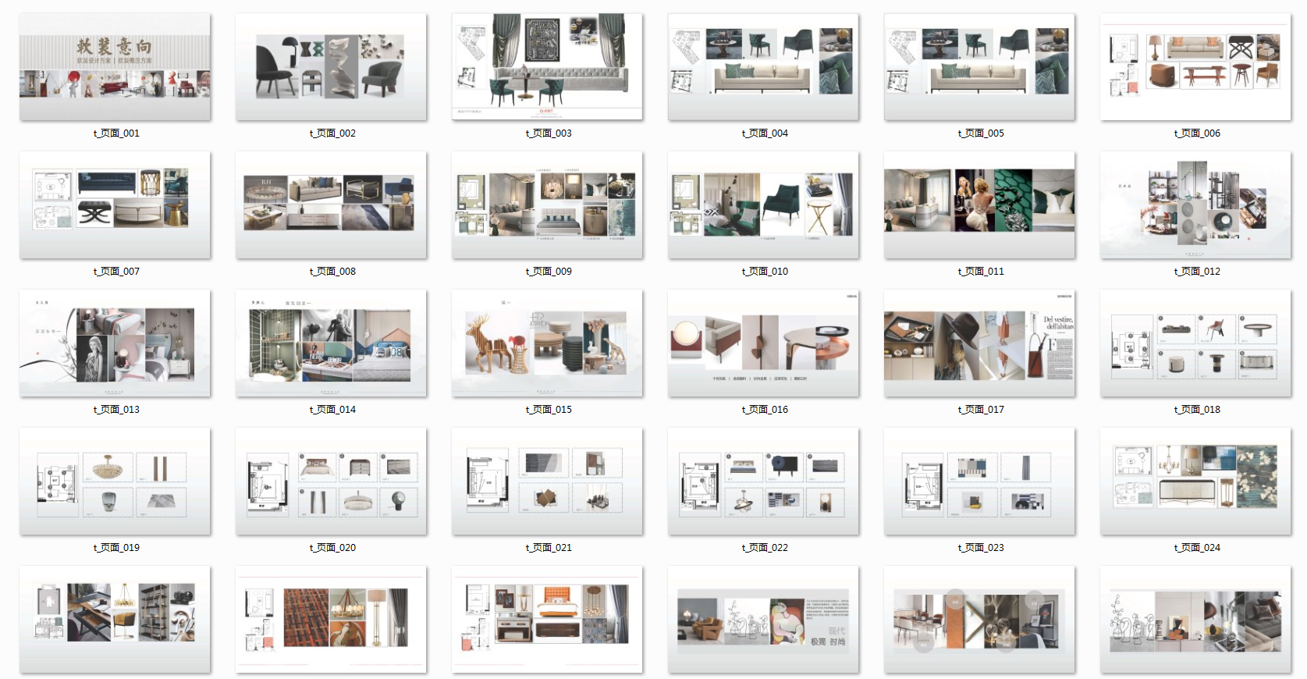Click the file name label t_页面_005
The image size is (1307, 679).
(x=981, y=133)
